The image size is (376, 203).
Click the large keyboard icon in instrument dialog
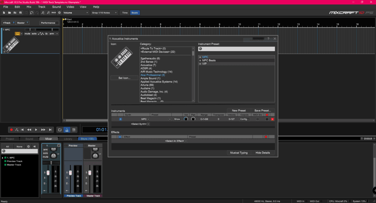click(x=122, y=57)
